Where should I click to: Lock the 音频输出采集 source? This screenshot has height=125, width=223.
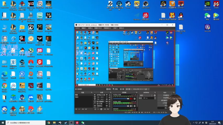109,95
